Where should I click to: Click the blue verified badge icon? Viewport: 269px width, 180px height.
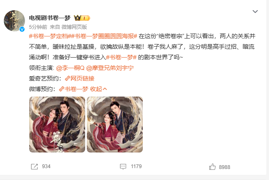(22, 29)
